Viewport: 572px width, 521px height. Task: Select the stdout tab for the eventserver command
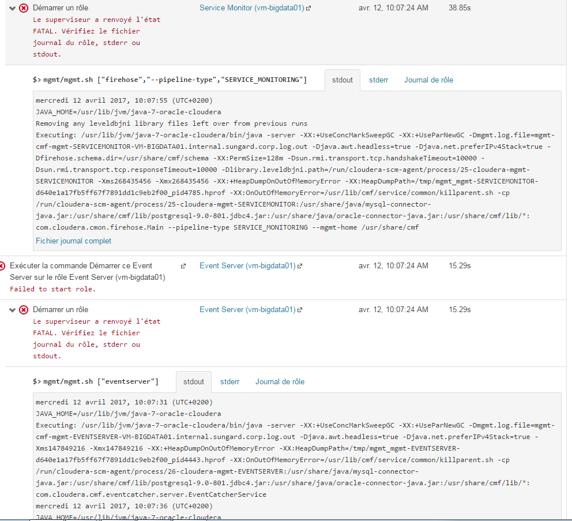coord(194,382)
